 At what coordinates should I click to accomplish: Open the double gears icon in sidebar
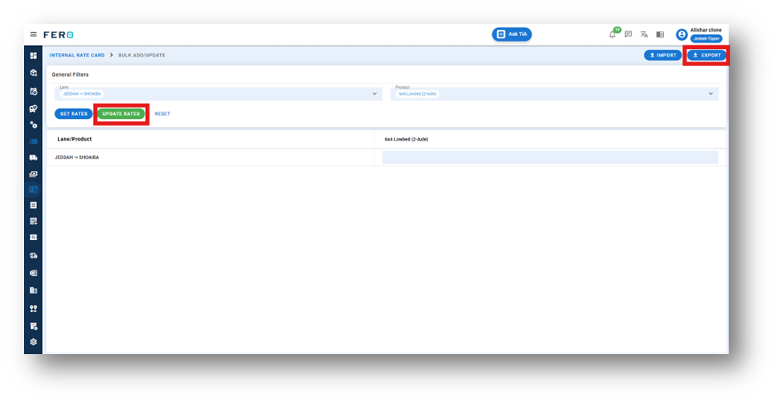coord(33,125)
